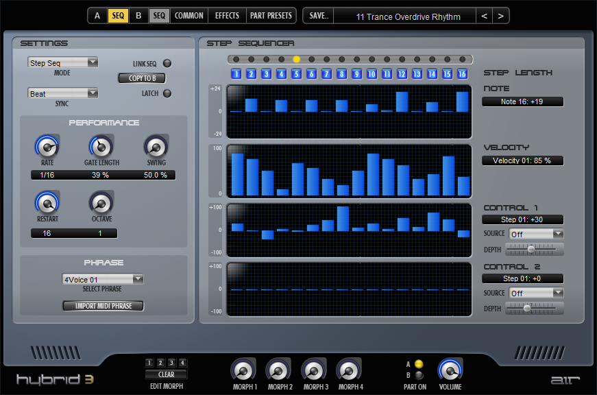Click the step 9 indicator LED
The height and width of the screenshot is (395, 597).
pyautogui.click(x=356, y=60)
